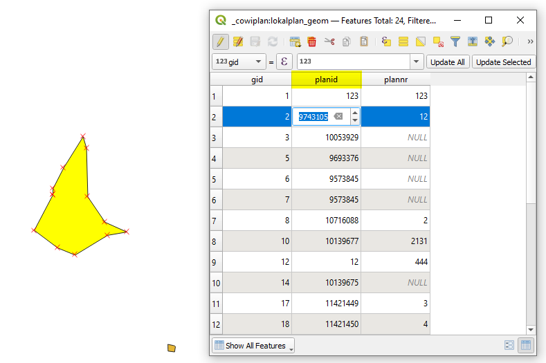This screenshot has width=546, height=363.
Task: Click select features by expression icon
Action: [386, 41]
